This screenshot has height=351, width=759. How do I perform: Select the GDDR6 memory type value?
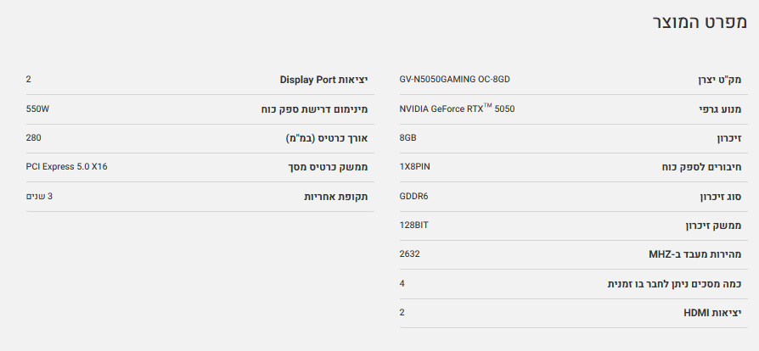click(x=414, y=197)
